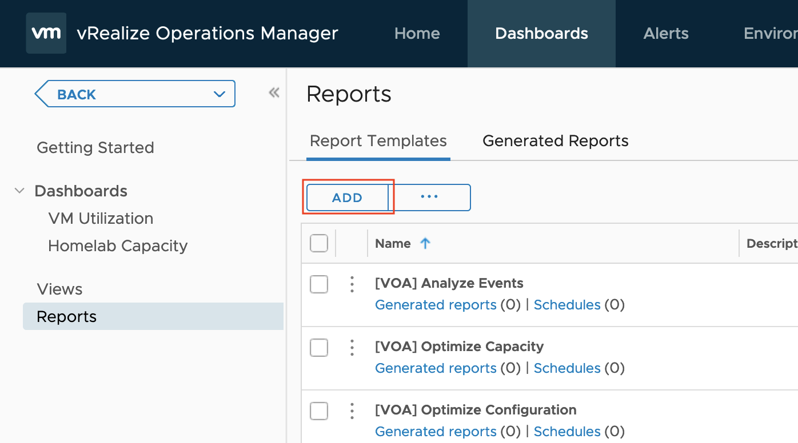
Task: Open Schedules link for Analyze Events
Action: click(567, 305)
